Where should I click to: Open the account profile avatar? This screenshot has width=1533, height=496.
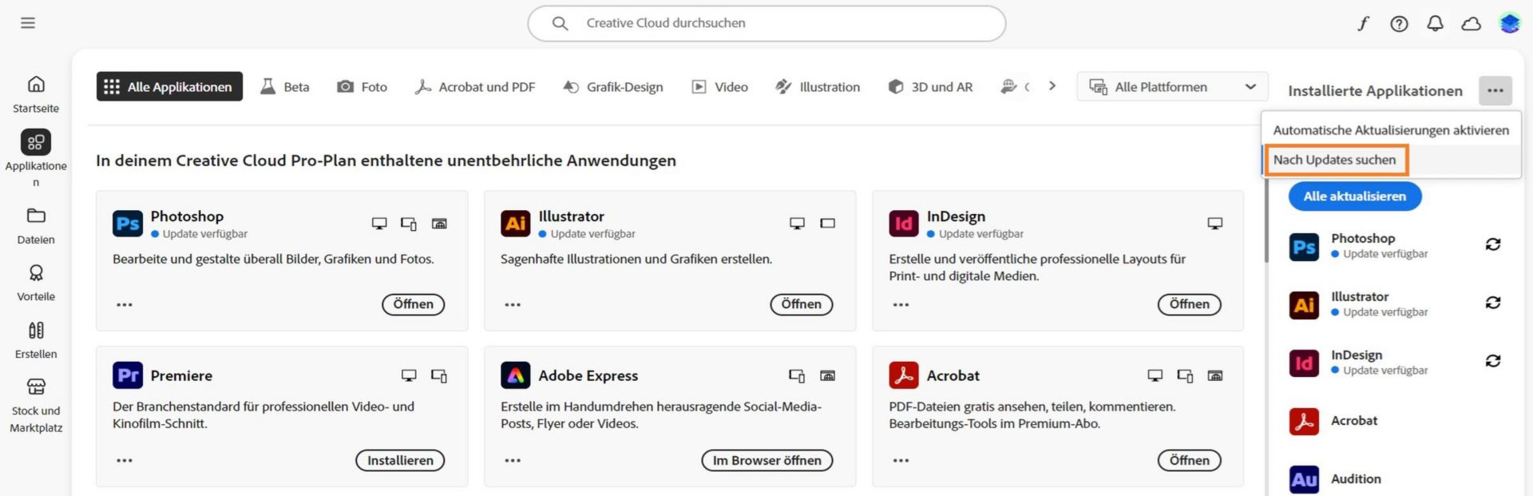[1509, 23]
